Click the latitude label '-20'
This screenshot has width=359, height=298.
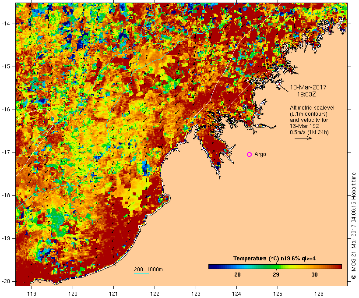click(x=5, y=281)
